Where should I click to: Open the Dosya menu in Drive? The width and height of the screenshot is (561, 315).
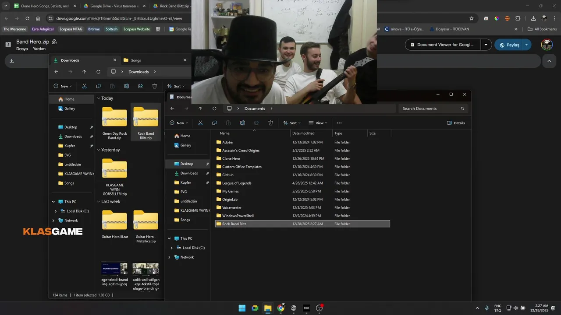[22, 49]
